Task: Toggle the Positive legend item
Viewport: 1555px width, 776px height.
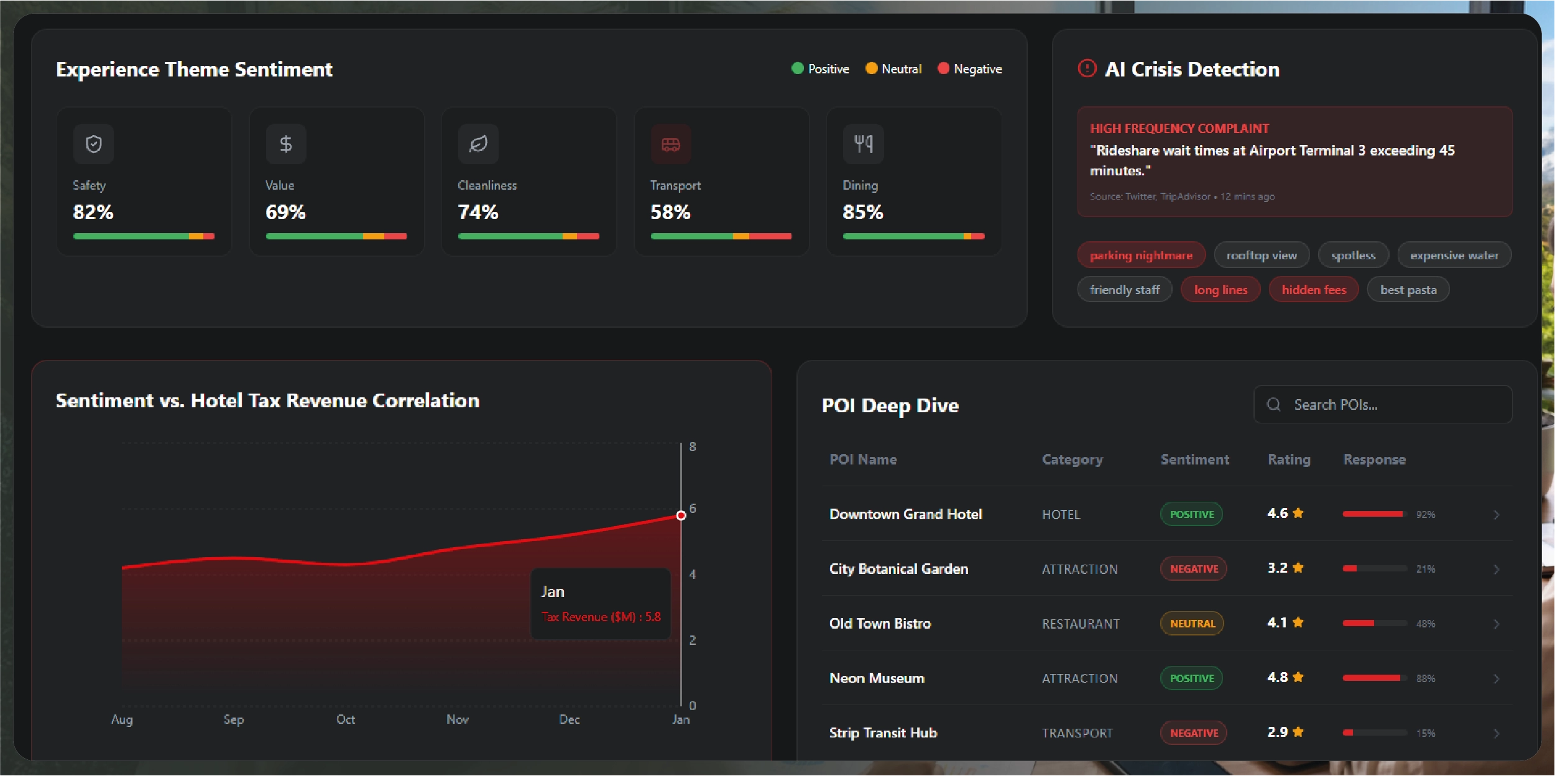Action: pos(820,69)
